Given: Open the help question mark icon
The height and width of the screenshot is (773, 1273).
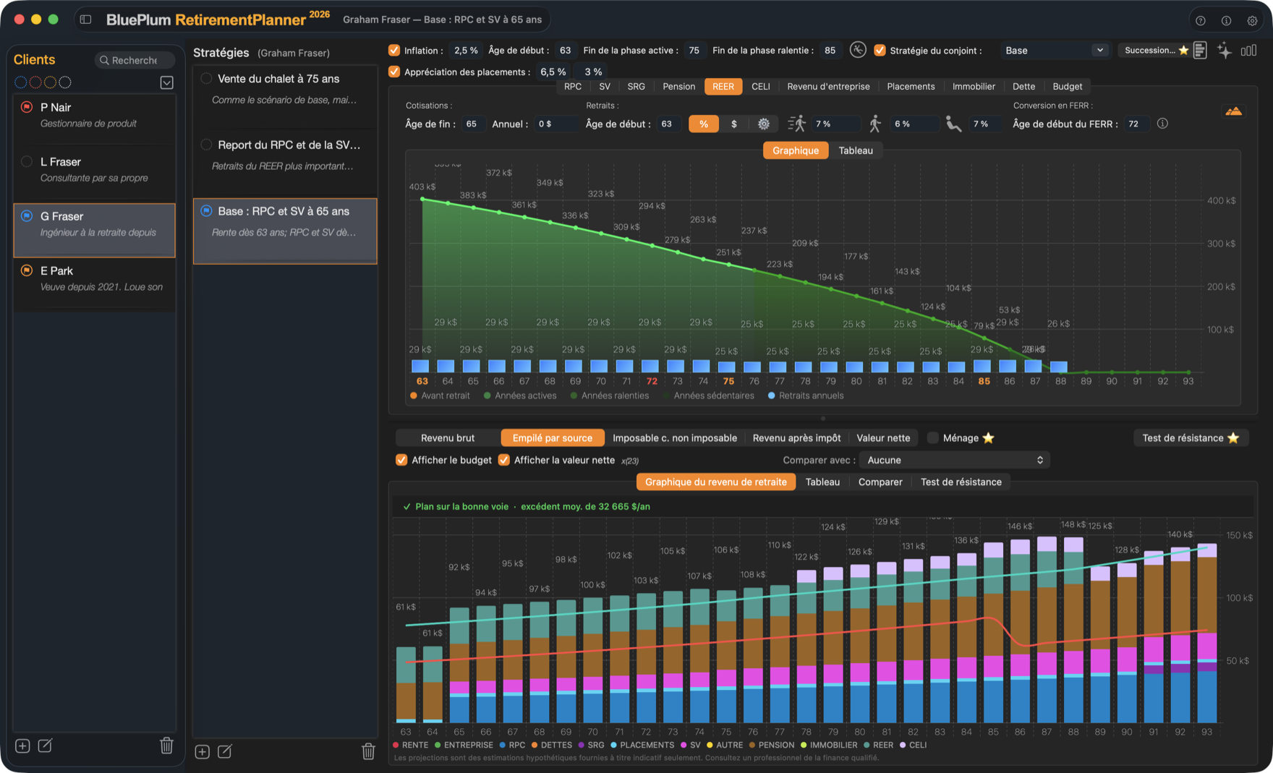Looking at the screenshot, I should tap(1201, 20).
